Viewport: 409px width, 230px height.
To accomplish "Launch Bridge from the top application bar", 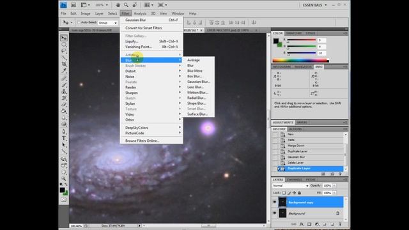I will [73, 5].
